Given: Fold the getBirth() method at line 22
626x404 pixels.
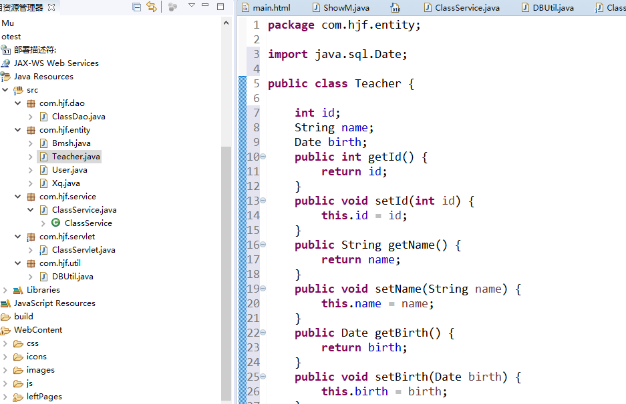Looking at the screenshot, I should (263, 332).
